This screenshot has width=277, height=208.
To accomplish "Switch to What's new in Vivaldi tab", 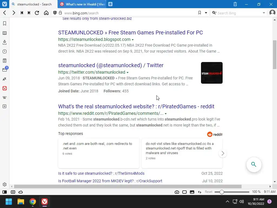I will (83, 4).
